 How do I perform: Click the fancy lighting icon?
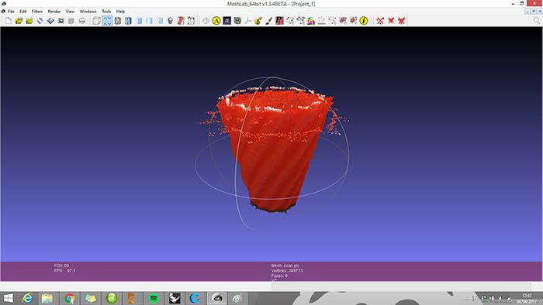pos(191,21)
